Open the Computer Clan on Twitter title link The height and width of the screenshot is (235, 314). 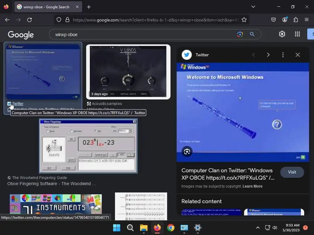click(x=228, y=174)
